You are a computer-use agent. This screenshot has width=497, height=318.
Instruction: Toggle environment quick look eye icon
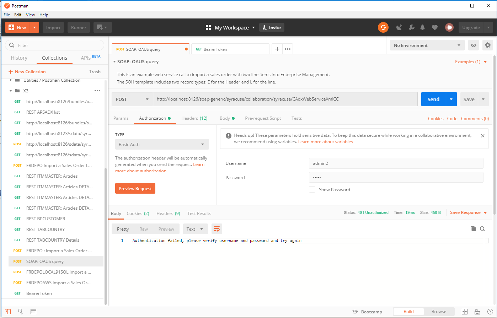pyautogui.click(x=473, y=45)
